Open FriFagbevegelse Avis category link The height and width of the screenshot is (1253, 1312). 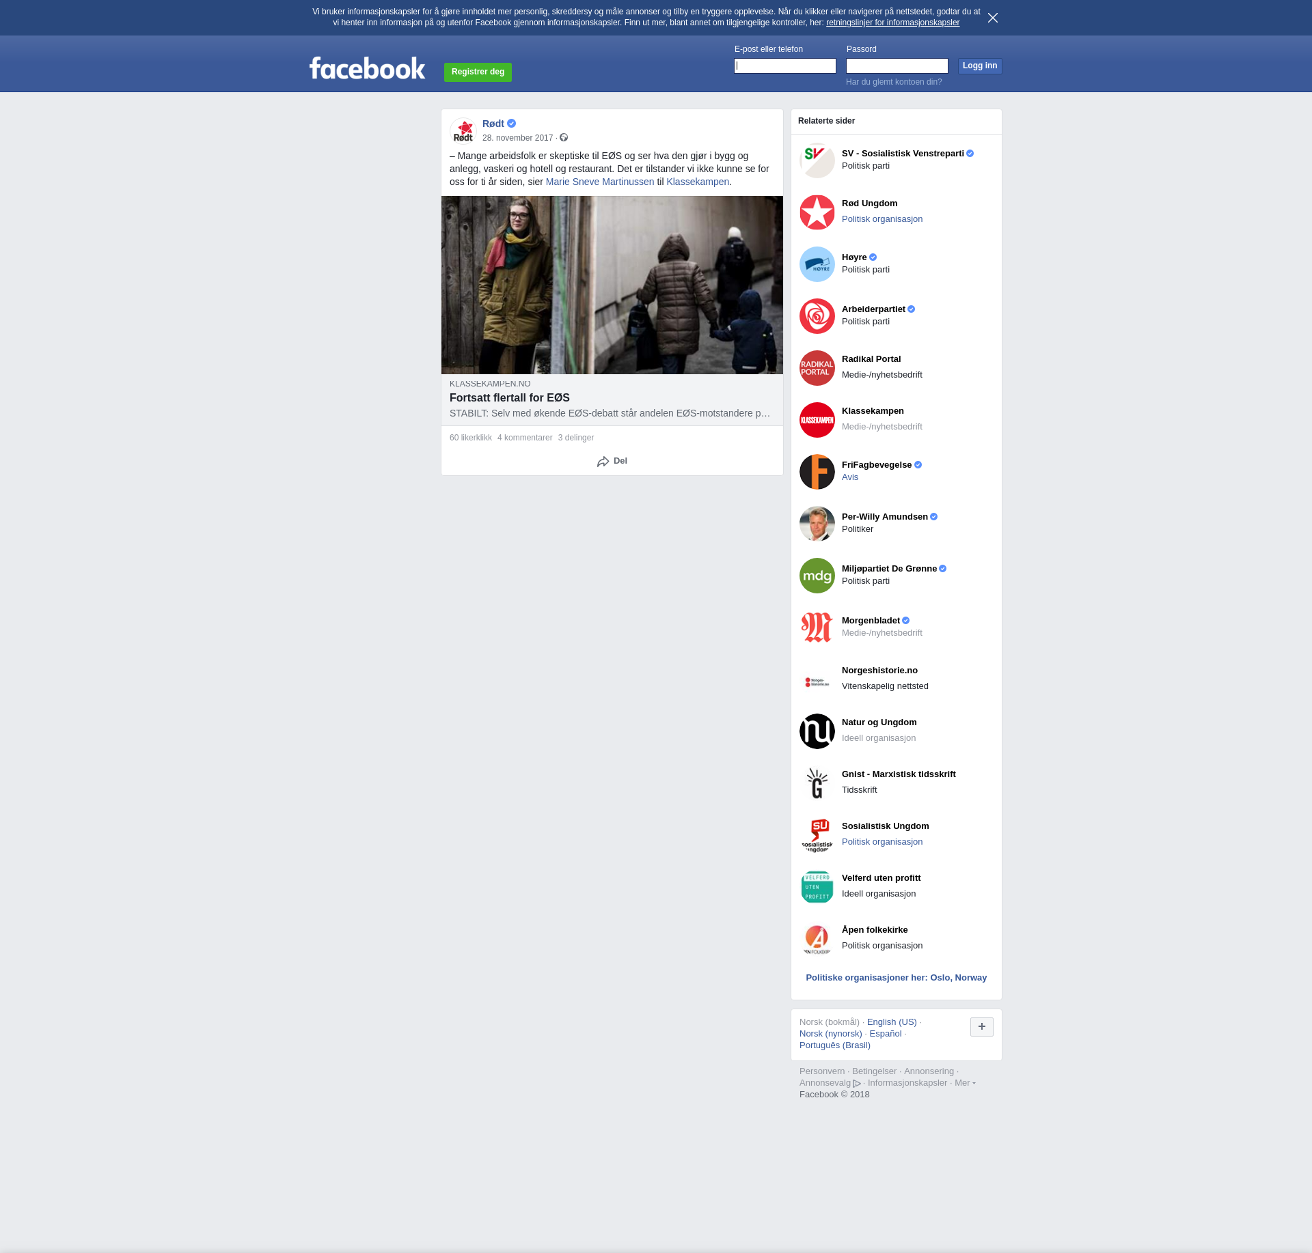coord(850,477)
